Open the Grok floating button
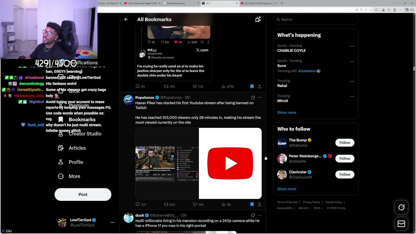The width and height of the screenshot is (416, 234). point(401,207)
